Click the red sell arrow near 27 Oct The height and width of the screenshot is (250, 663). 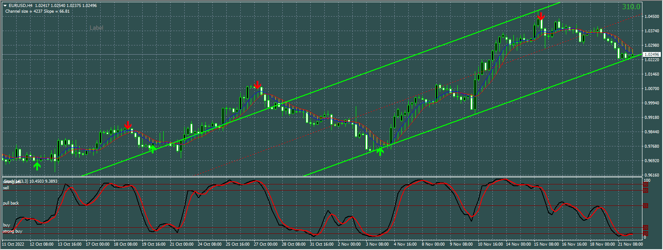point(257,85)
